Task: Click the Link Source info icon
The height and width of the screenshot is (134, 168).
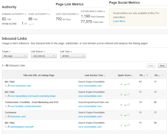Action: pyautogui.click(x=44, y=51)
